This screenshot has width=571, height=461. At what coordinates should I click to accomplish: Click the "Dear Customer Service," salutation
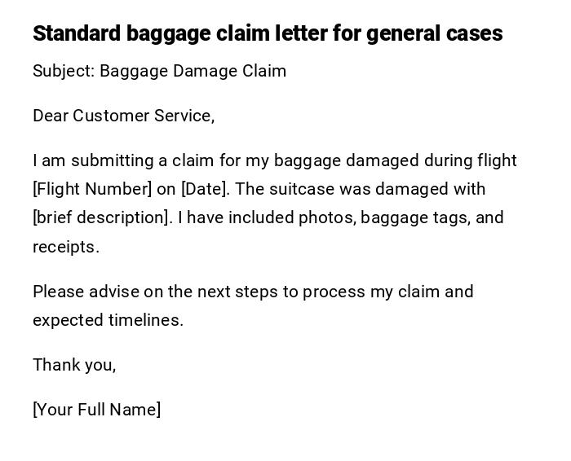[123, 116]
